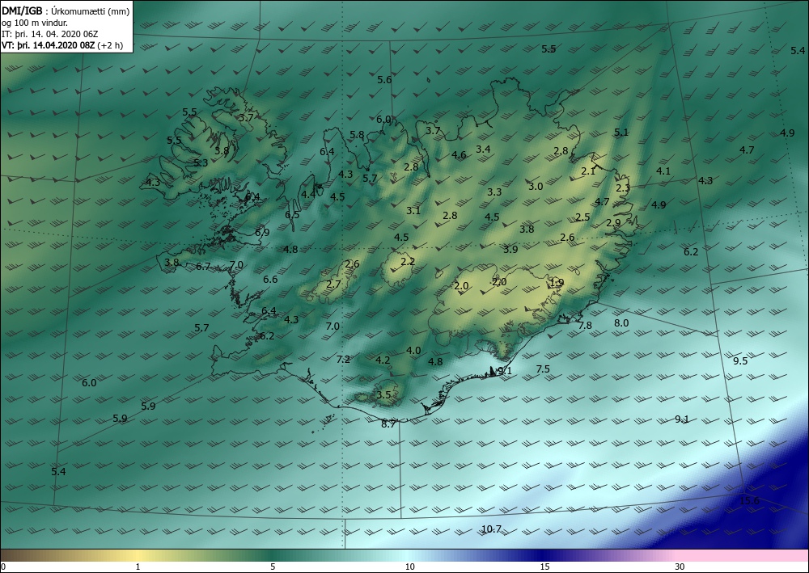The width and height of the screenshot is (809, 573).
Task: Click the map value '3.5'
Action: point(383,395)
